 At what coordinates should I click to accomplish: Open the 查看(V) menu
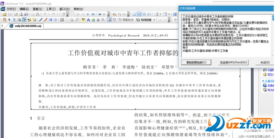click(38, 9)
